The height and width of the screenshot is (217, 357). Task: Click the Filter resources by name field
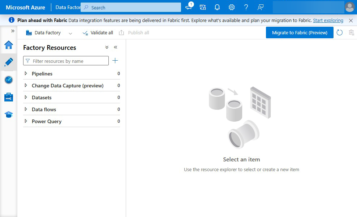point(66,61)
